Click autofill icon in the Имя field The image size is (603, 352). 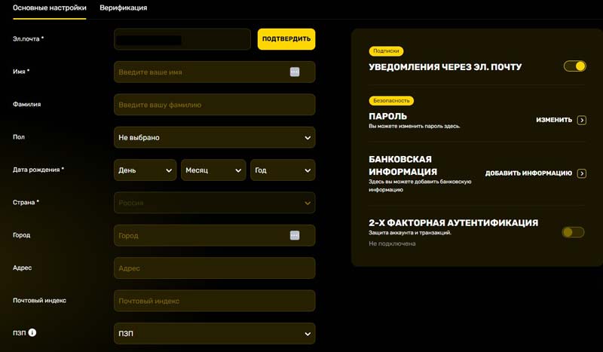295,72
